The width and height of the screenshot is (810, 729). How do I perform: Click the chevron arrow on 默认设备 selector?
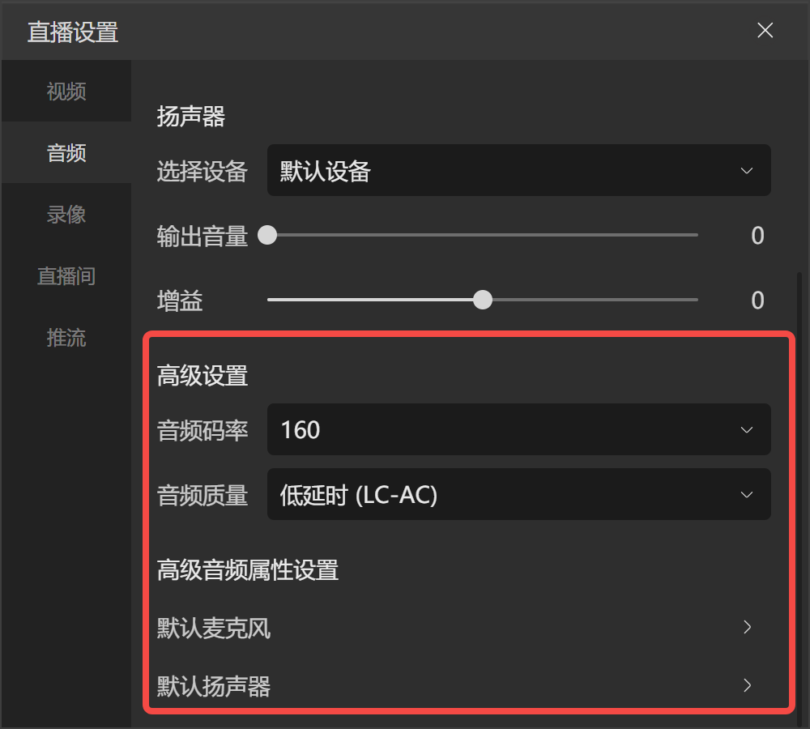tap(746, 170)
